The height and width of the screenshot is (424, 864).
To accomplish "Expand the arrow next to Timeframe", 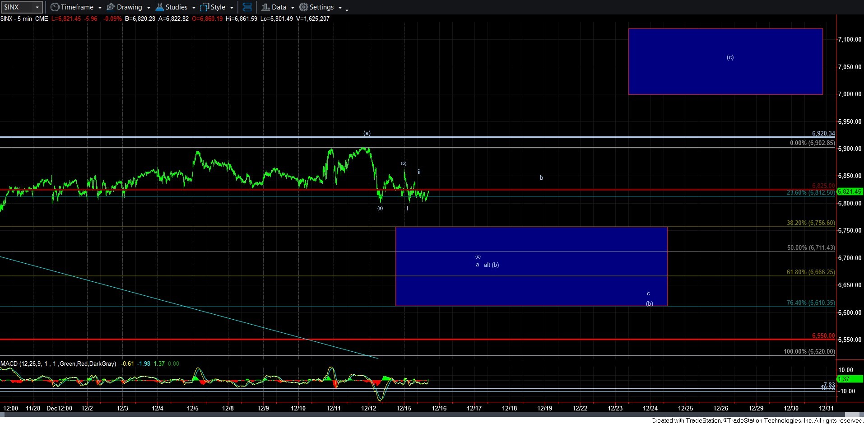I will [x=100, y=8].
